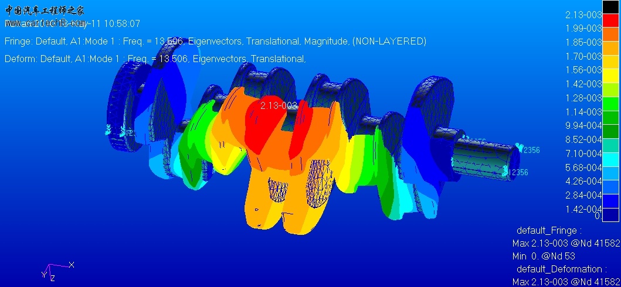Click the XYZ coordinate axis triad
Screen dimensions: 621x287
[56, 270]
